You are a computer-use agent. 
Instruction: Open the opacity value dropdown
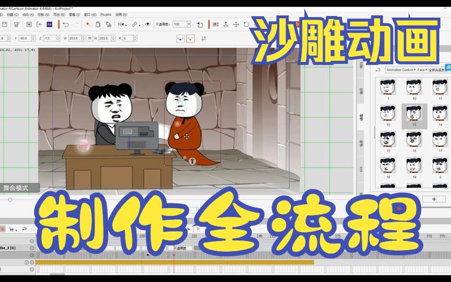tap(189, 24)
